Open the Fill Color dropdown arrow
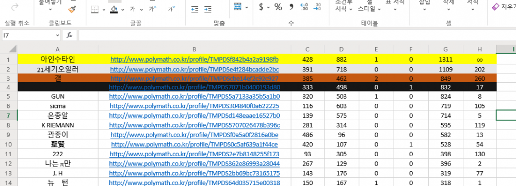516x186 pixels. pyautogui.click(x=123, y=9)
